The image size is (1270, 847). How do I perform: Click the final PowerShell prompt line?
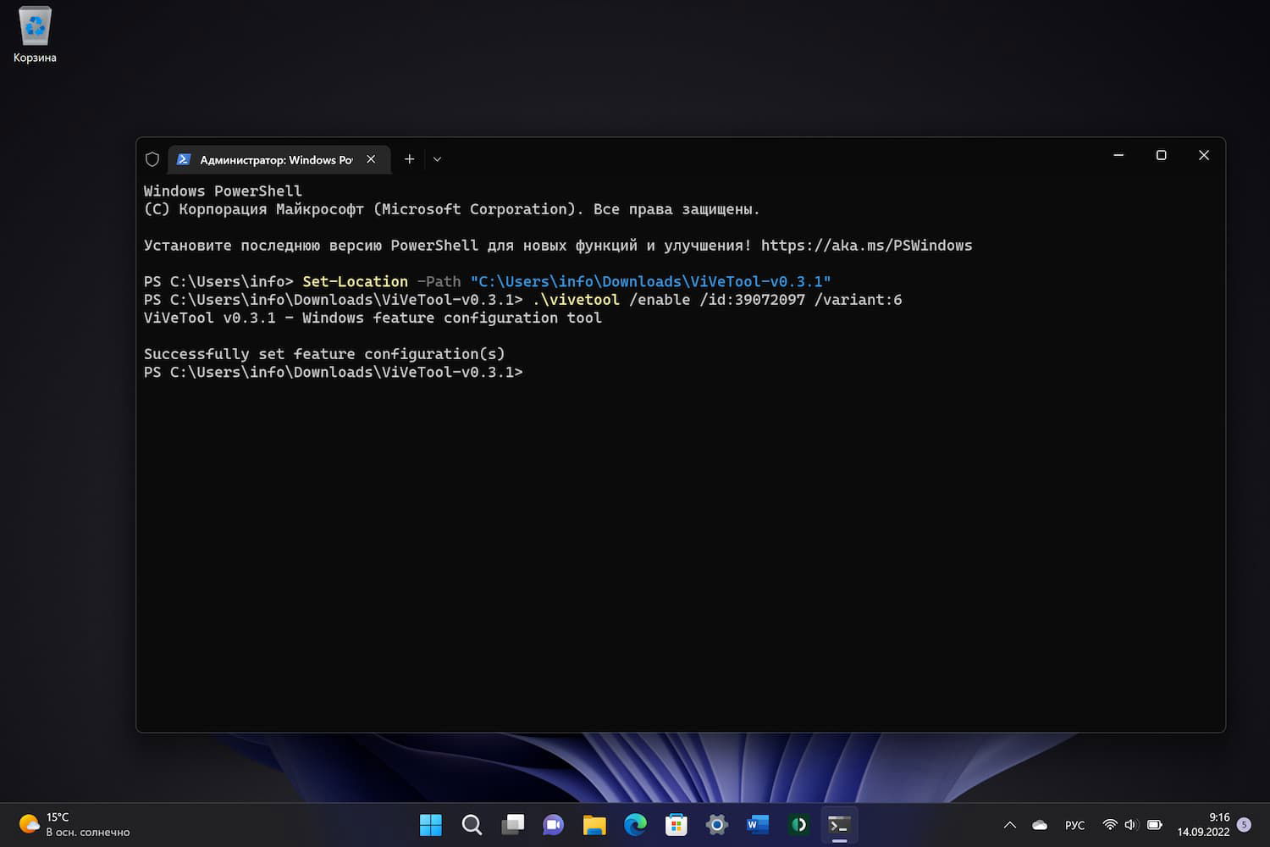(334, 373)
